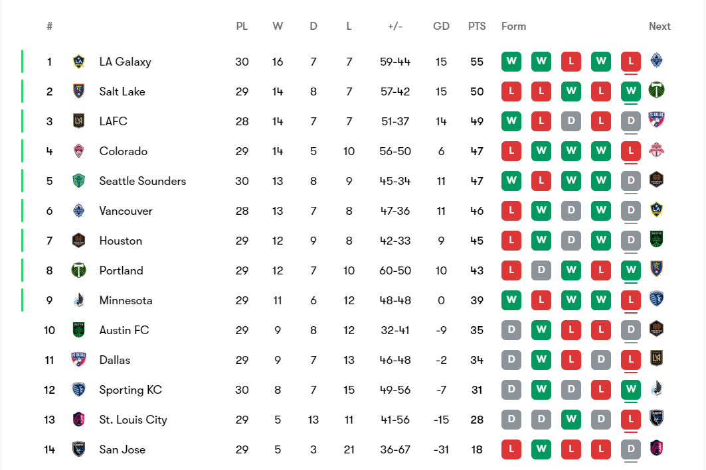Click the Salt Lake team crest
This screenshot has height=470, width=706.
tap(79, 91)
